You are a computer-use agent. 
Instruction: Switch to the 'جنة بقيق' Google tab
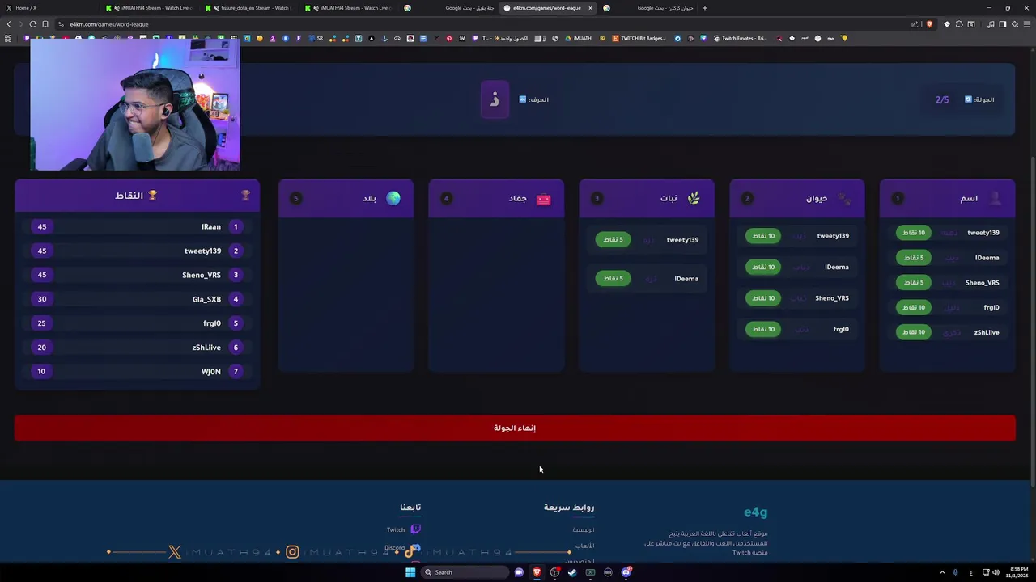450,8
